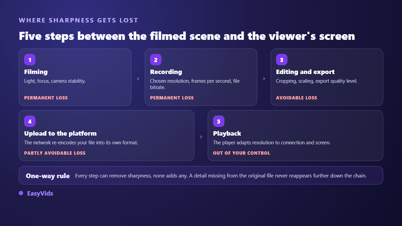Select the 'Filming' card title
The height and width of the screenshot is (226, 402).
pos(36,72)
